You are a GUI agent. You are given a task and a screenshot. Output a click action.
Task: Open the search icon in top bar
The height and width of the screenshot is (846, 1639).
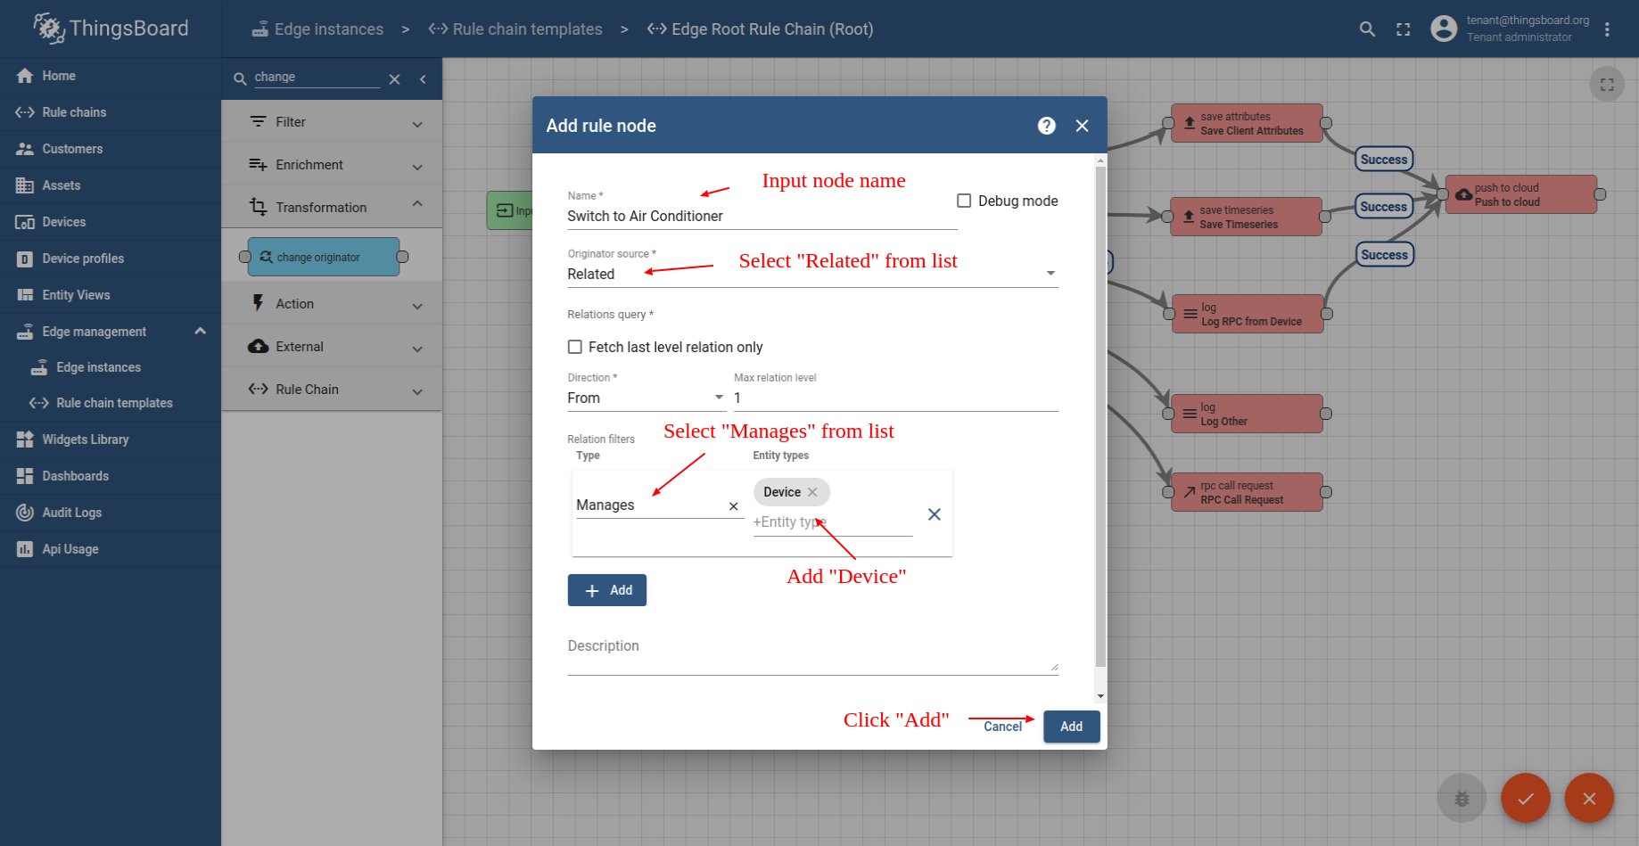(x=1367, y=29)
